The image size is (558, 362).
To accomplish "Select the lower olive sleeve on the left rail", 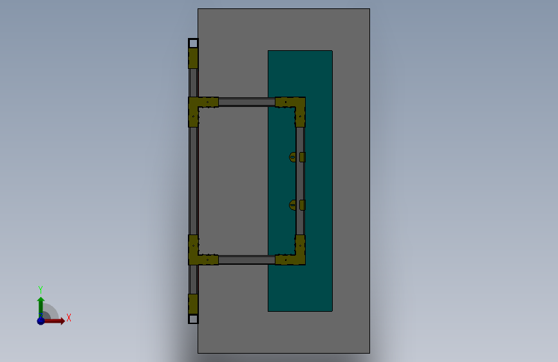I will pyautogui.click(x=193, y=304).
